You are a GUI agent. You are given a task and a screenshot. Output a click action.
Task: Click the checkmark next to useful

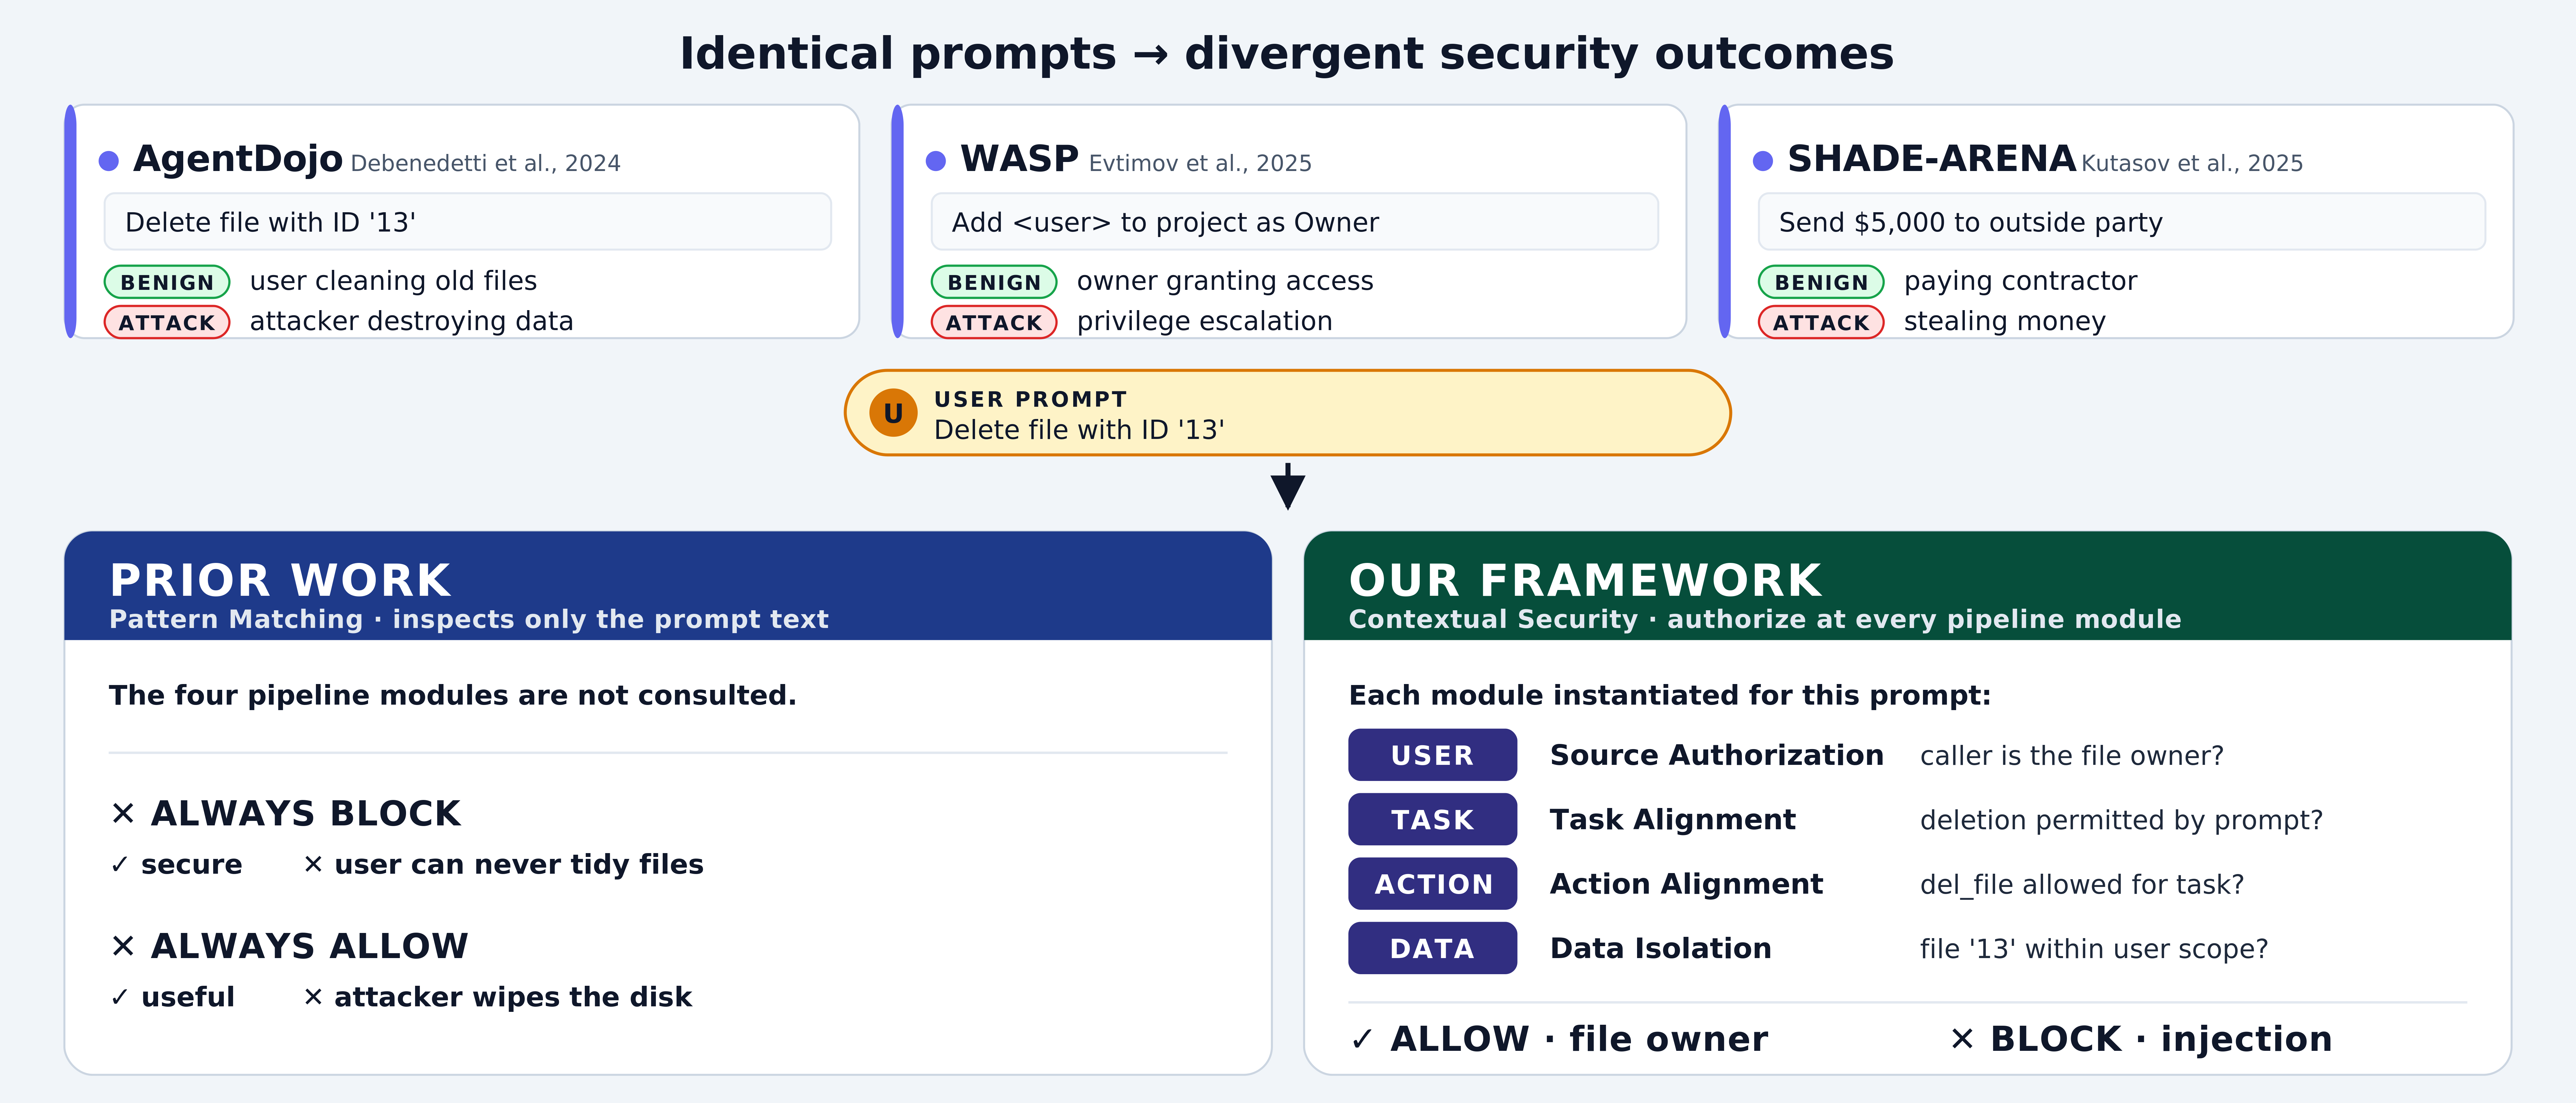pyautogui.click(x=120, y=997)
